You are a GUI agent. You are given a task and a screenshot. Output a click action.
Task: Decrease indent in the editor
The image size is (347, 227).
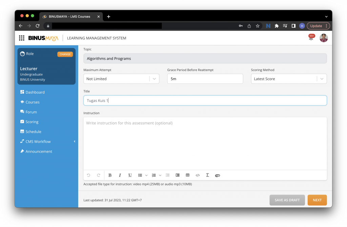[x=167, y=175]
